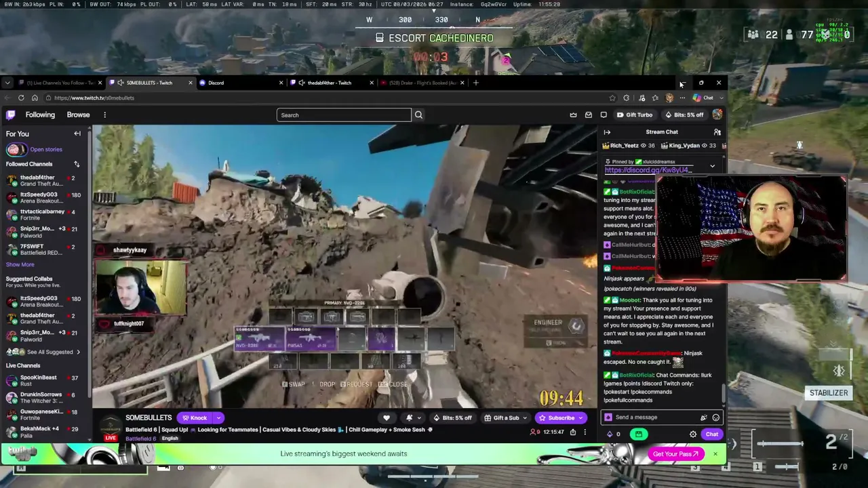Click the SOMEBULLETS channel avatar
The image size is (868, 488).
(x=110, y=426)
